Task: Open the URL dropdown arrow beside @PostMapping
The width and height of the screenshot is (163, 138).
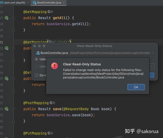Action: 54,103
